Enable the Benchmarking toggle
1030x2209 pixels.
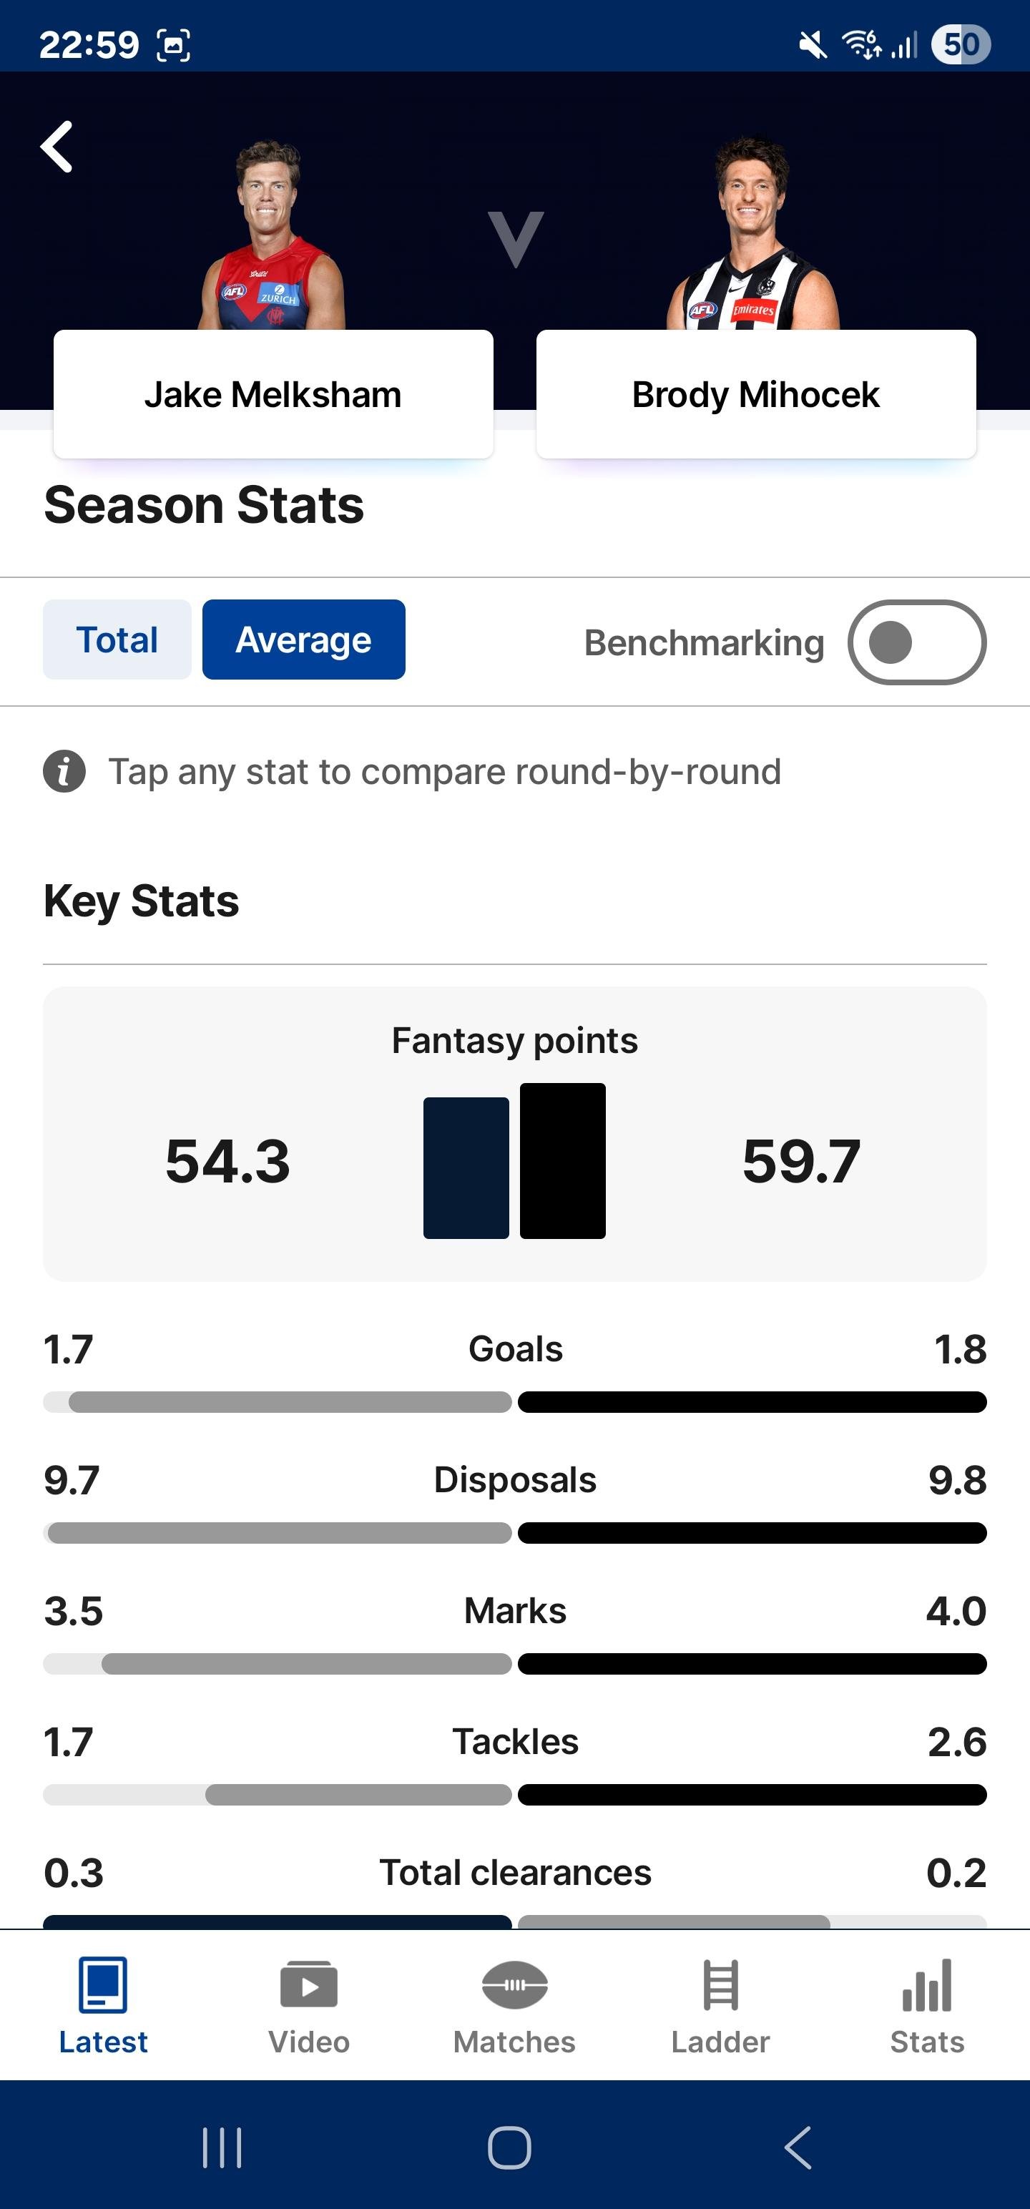(x=917, y=642)
